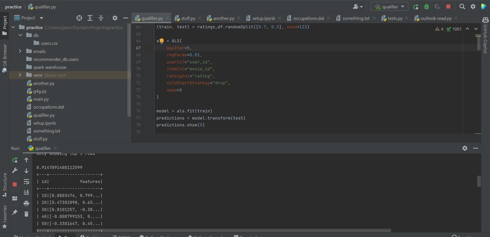Close the outlook-read.py editor tab
Image resolution: width=490 pixels, height=237 pixels.
pos(456,18)
